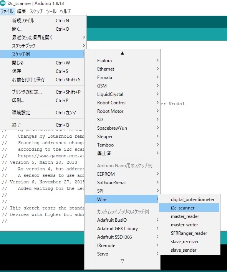Click the Arduino logo icon in title bar
Viewport: 227px width, 272px height.
tap(3, 3)
